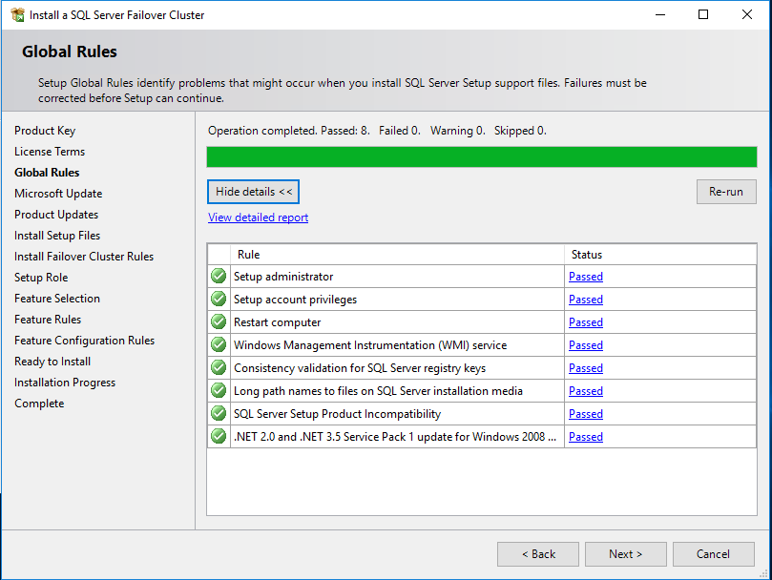Open Passed status for Product Incompatibility rule
Screen dimensions: 772x580
point(585,414)
